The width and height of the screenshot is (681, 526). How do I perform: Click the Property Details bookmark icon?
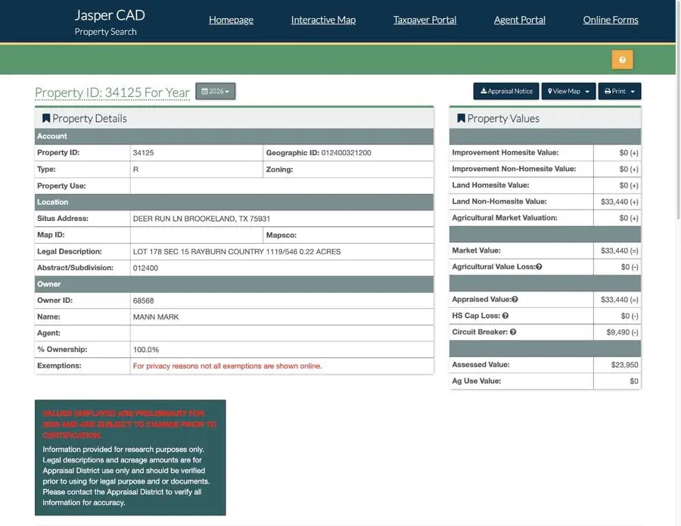pos(46,118)
